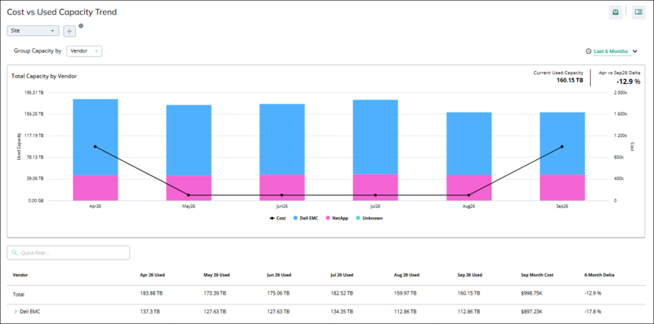Click the Total Capacity by Vendor chart title
654x324 pixels.
pos(44,76)
